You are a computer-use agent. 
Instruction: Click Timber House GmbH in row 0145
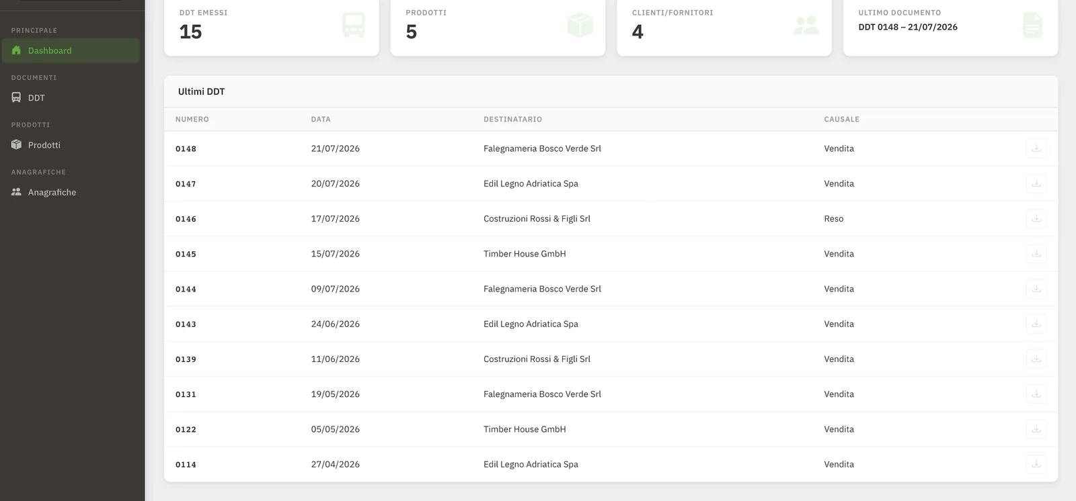525,254
